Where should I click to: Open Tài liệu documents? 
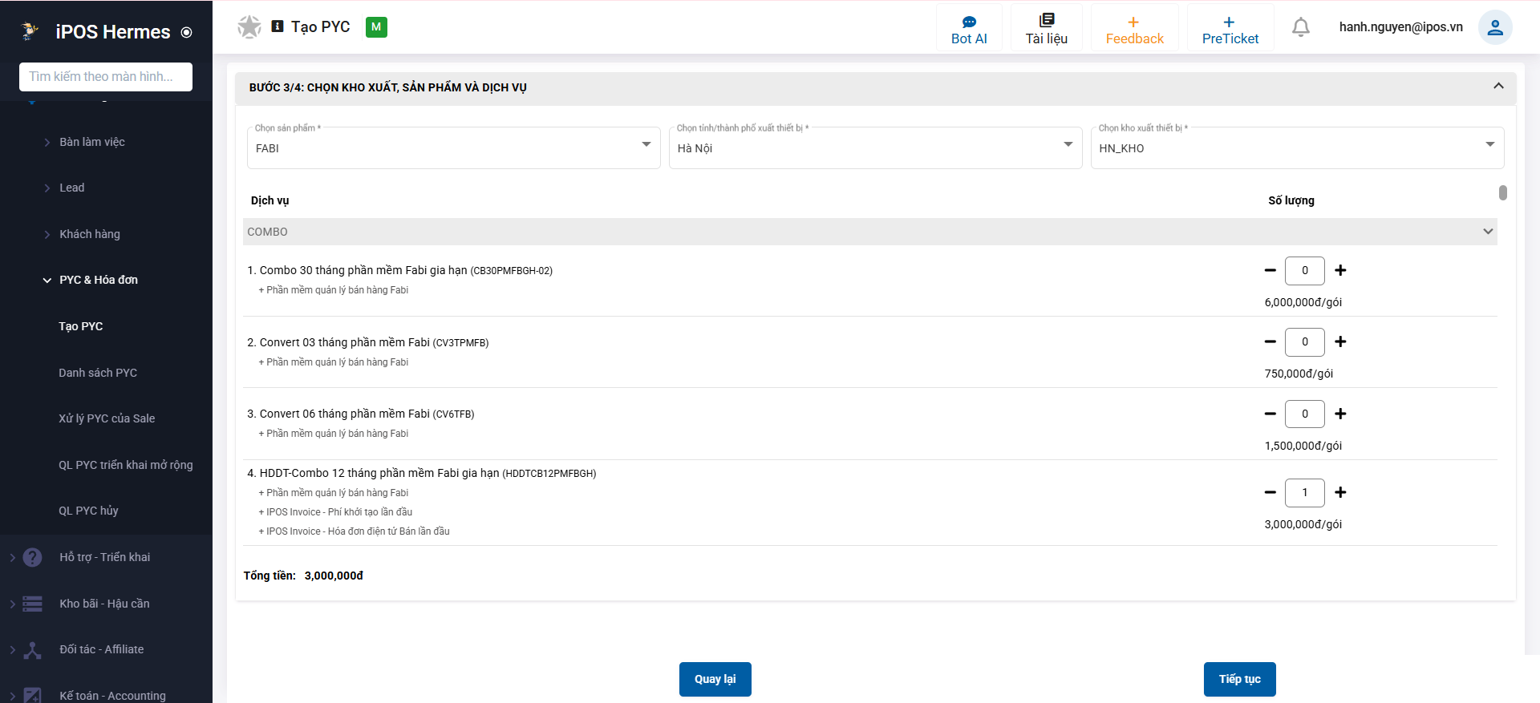pos(1047,29)
